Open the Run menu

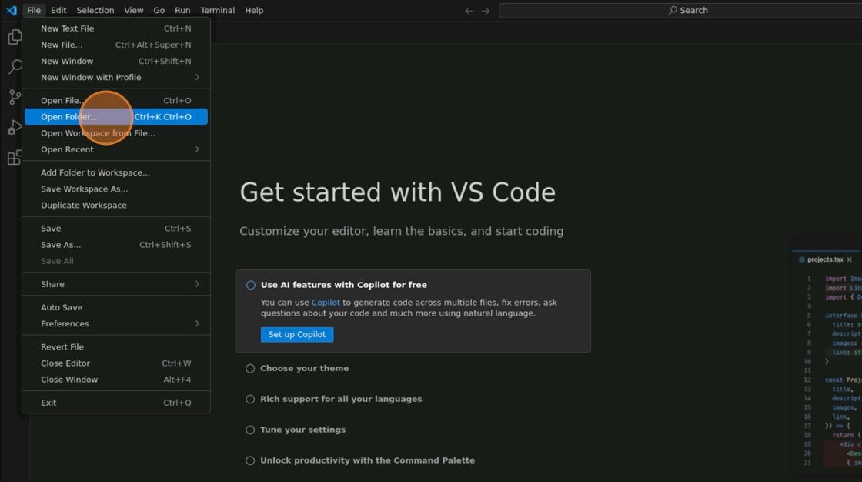[x=182, y=11]
